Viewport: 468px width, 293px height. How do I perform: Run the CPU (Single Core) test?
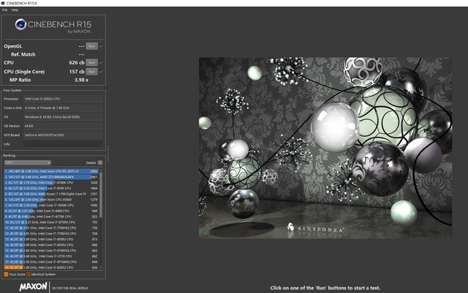tap(92, 72)
